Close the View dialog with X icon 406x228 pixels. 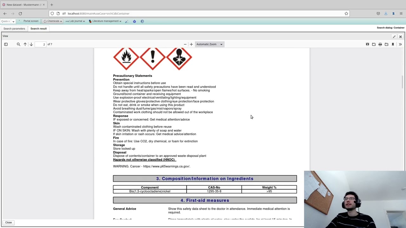(400, 36)
